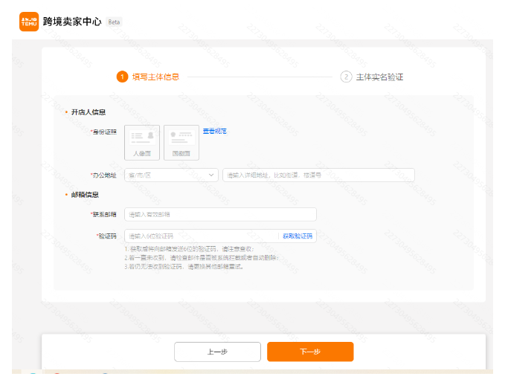Click the 邮箱信息 section heading
Screen dimensions: 508x385
click(85, 195)
